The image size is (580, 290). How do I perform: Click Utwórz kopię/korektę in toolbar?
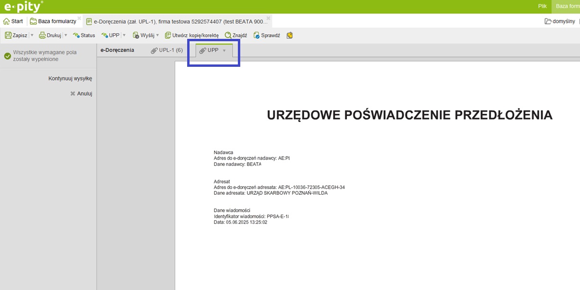click(x=191, y=35)
